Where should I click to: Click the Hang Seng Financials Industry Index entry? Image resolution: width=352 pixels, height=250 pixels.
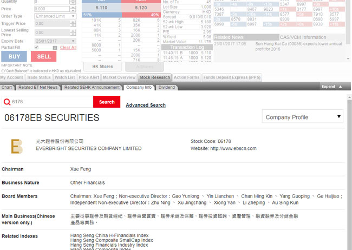109,245
